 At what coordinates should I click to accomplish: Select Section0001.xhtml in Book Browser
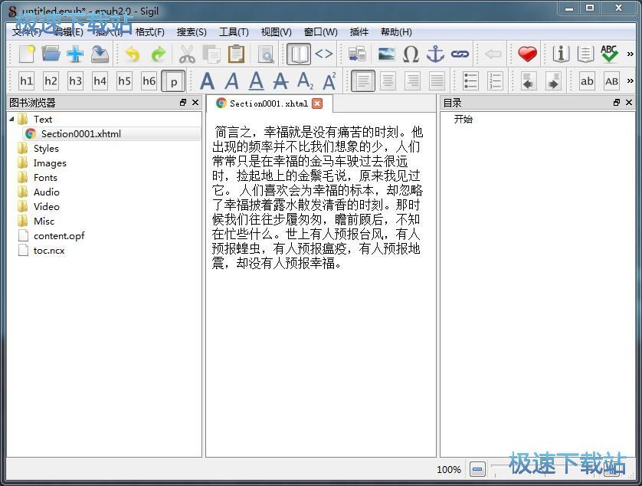(x=80, y=134)
